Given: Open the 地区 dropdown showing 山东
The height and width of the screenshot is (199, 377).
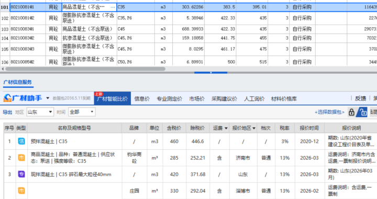Looking at the screenshot, I should 40,112.
